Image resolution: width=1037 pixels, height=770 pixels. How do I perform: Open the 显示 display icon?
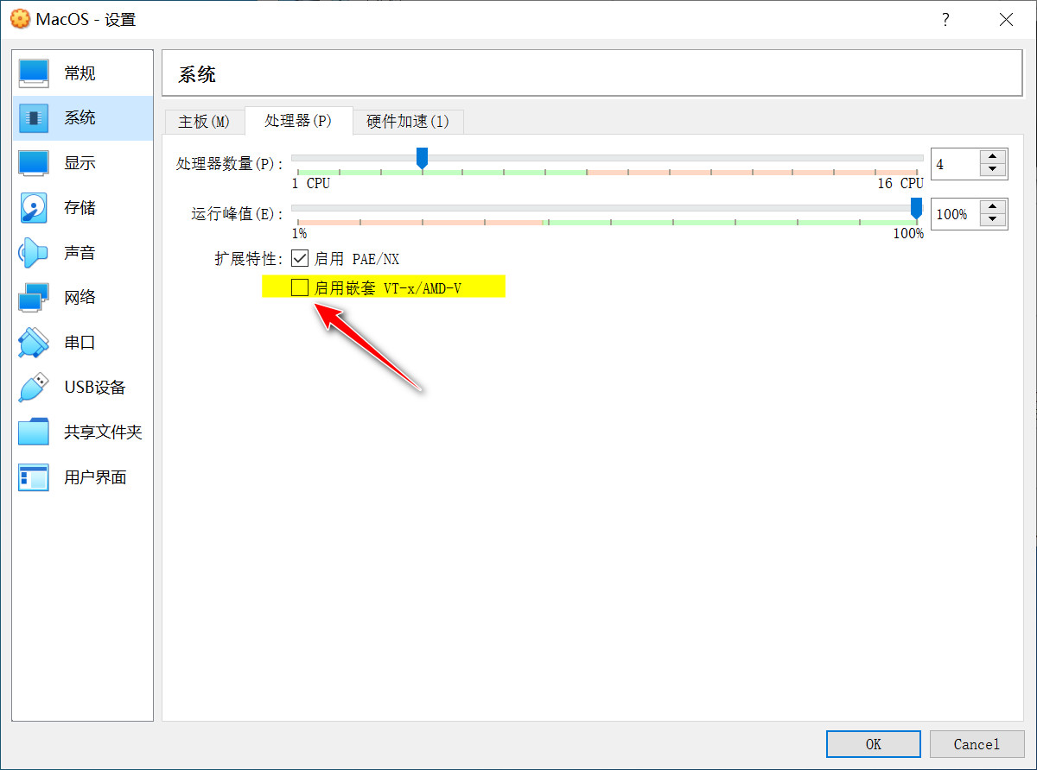tap(34, 163)
